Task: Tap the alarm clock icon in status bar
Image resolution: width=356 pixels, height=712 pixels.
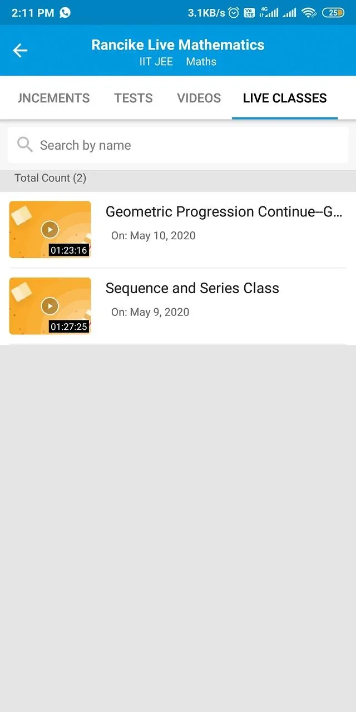Action: (233, 11)
